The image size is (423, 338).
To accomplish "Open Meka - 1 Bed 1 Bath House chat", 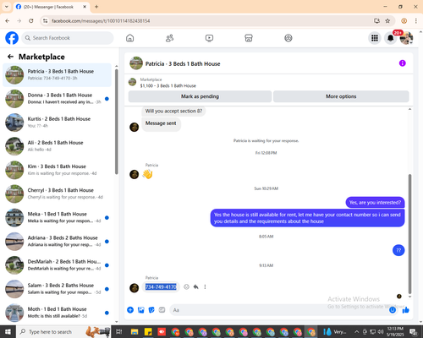I will [x=57, y=217].
